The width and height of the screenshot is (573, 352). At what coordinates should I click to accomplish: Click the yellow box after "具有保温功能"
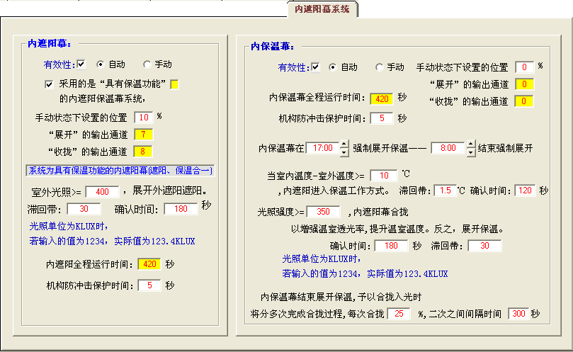tap(174, 84)
